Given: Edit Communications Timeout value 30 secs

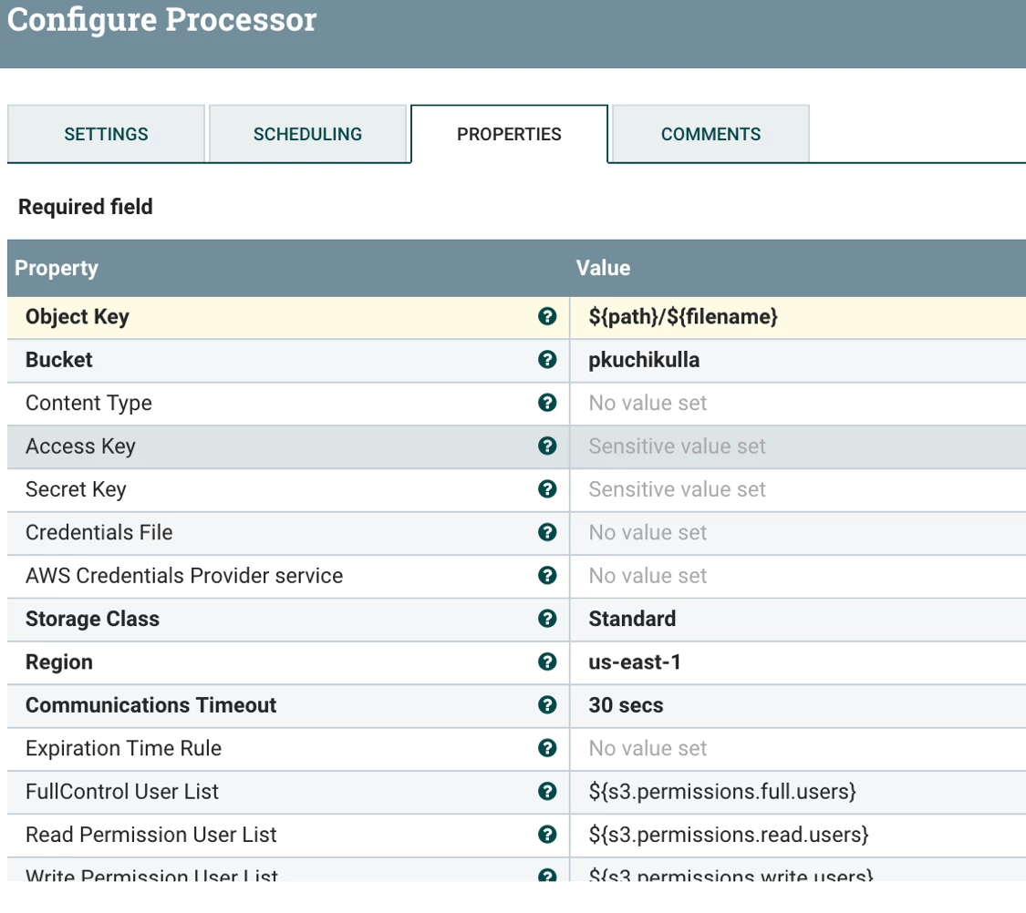Looking at the screenshot, I should 798,705.
